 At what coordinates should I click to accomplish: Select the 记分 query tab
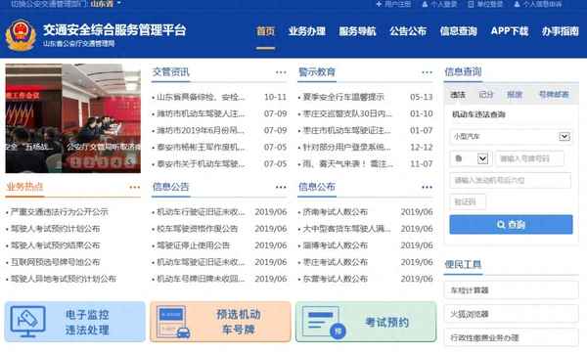click(486, 95)
